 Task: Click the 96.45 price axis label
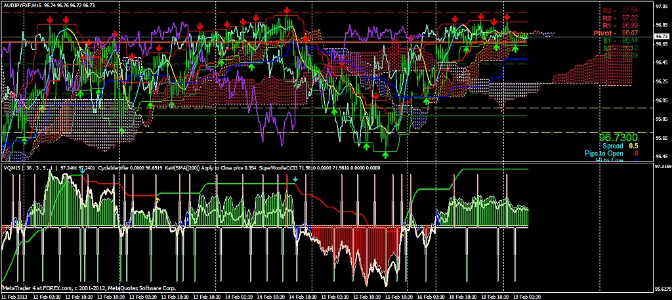[x=662, y=62]
